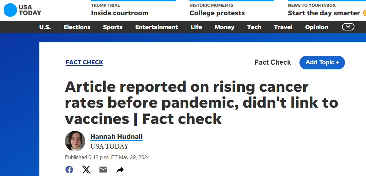Open the Travel section

tap(283, 27)
